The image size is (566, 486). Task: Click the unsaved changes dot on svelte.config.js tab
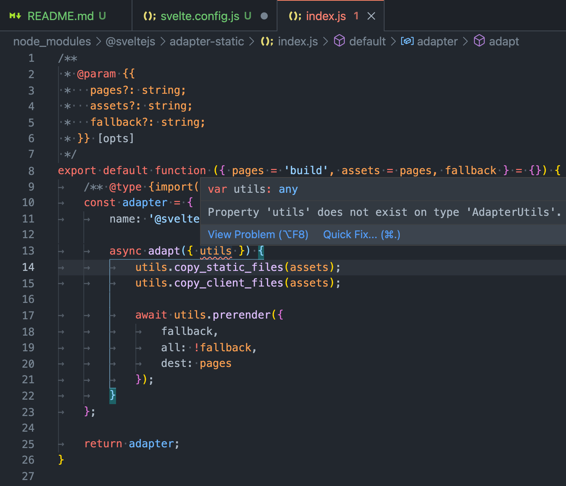pos(264,16)
